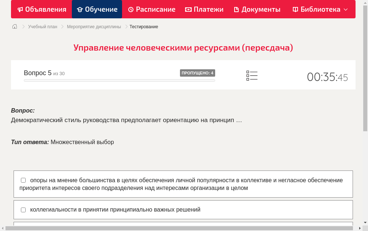Switch to the Платежи section
The height and width of the screenshot is (231, 368).
pos(204,9)
